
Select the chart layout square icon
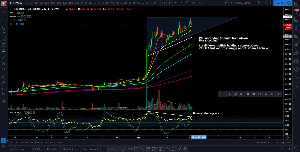pyautogui.click(x=227, y=3)
